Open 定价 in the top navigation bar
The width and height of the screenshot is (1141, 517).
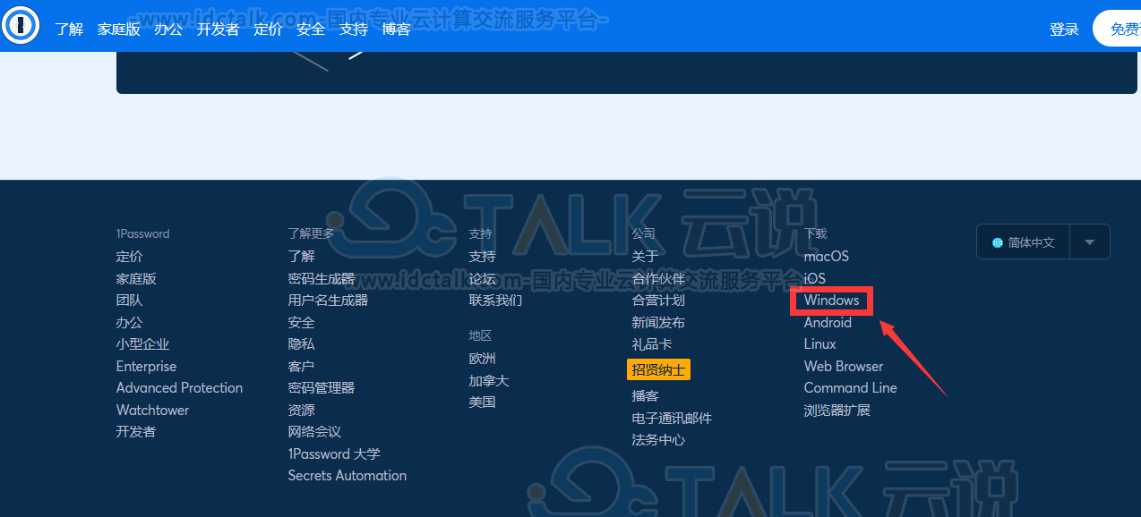point(268,29)
